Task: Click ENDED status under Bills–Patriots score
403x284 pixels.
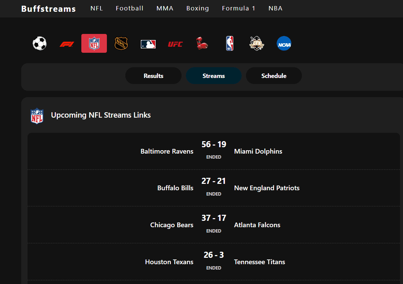Action: (x=213, y=194)
